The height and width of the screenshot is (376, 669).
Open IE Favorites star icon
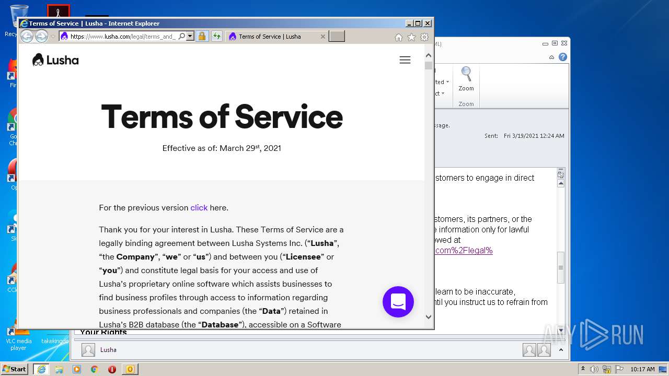click(x=411, y=37)
